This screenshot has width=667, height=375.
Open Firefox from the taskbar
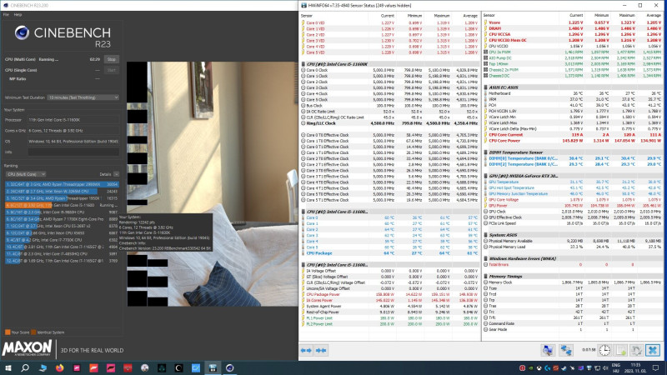point(59,367)
